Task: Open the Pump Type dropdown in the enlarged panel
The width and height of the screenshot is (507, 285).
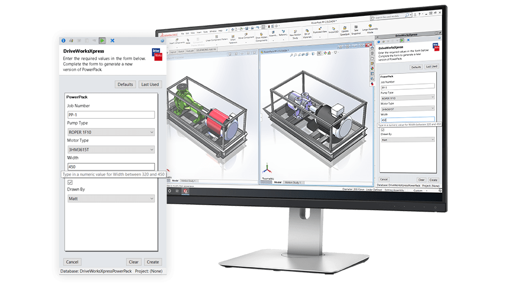Action: [111, 132]
